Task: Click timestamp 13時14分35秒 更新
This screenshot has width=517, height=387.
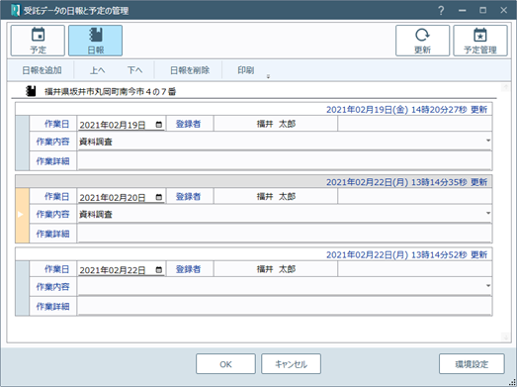Action: click(450, 182)
